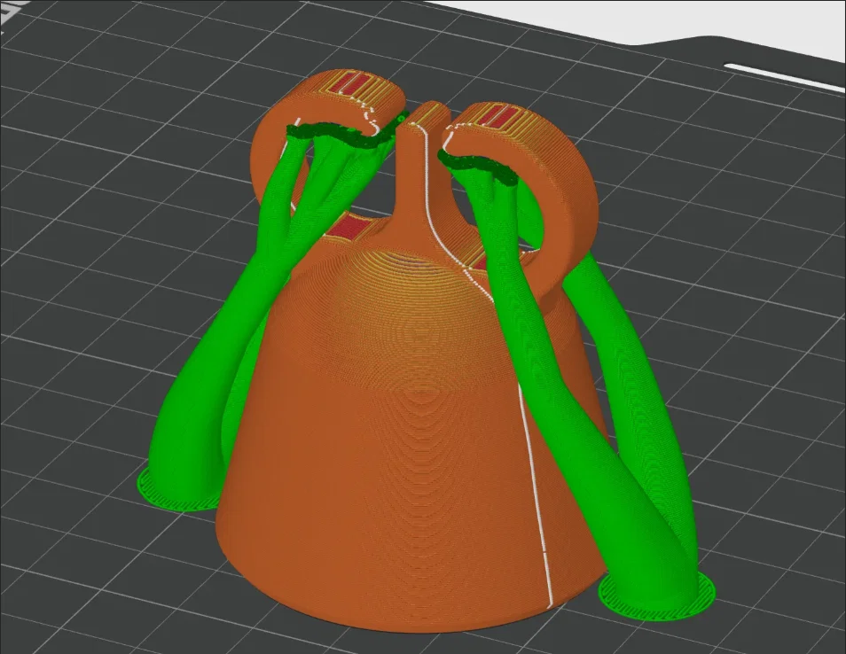This screenshot has width=846, height=654.
Task: Click the red top infill on left ring
Action: pos(352,86)
